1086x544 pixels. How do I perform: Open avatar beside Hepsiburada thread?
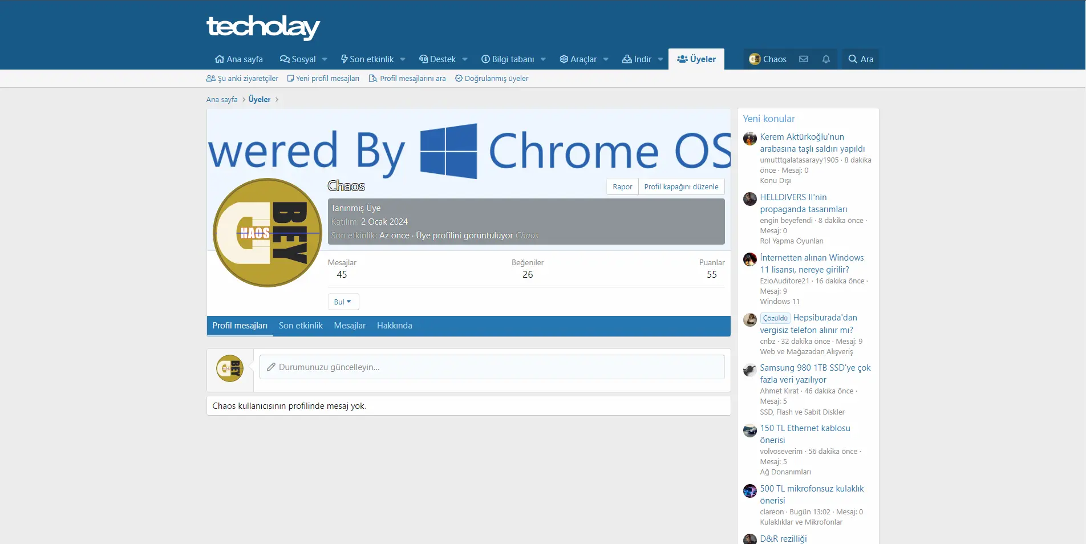pos(750,320)
